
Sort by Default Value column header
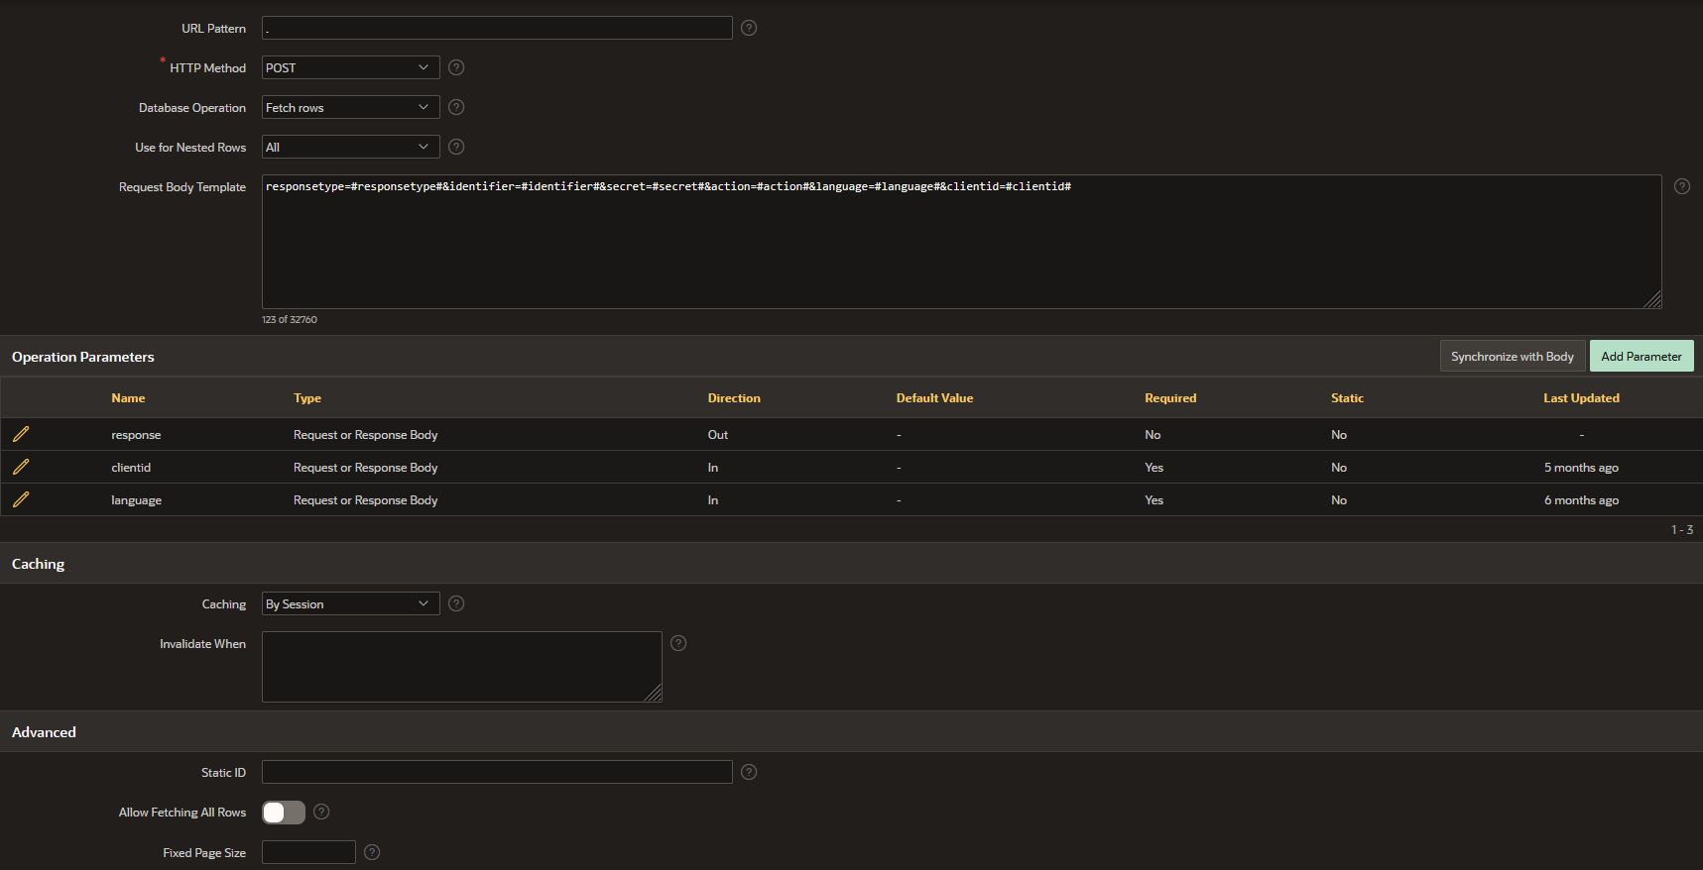pos(934,398)
